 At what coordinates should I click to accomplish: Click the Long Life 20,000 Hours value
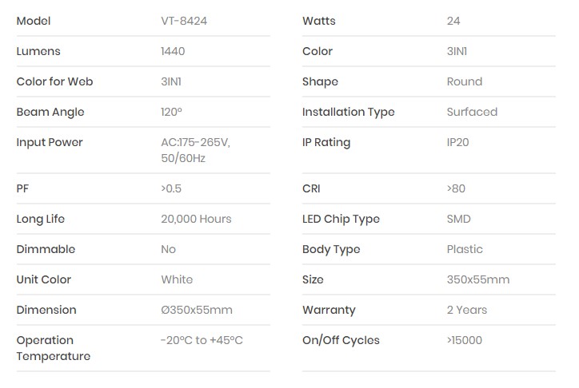196,219
